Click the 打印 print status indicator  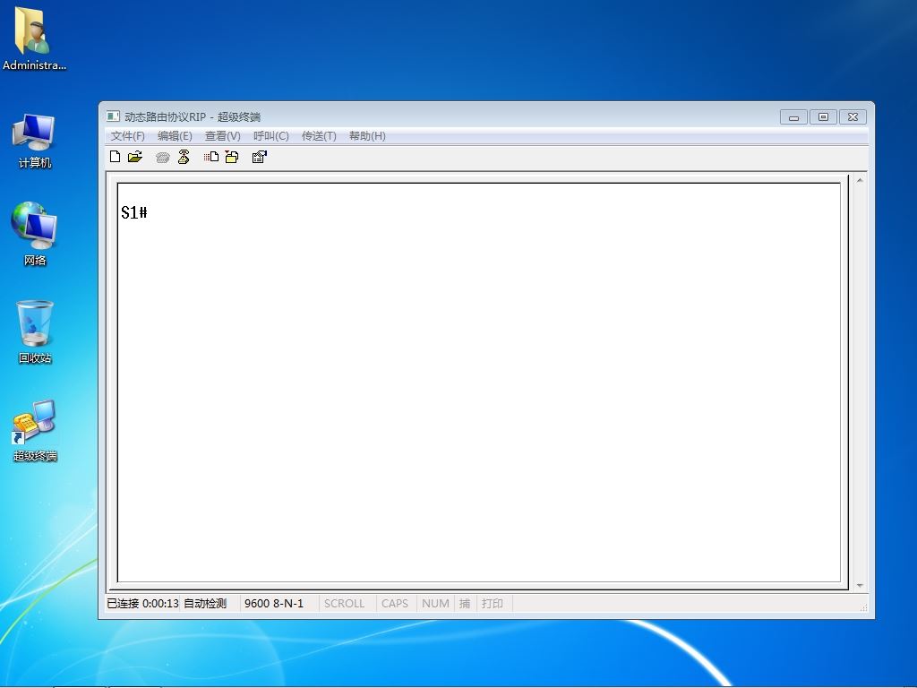[493, 603]
